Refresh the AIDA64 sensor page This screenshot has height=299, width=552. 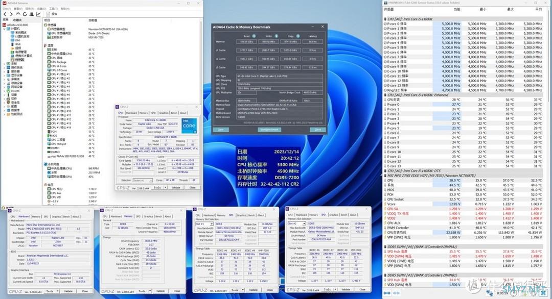25,14
